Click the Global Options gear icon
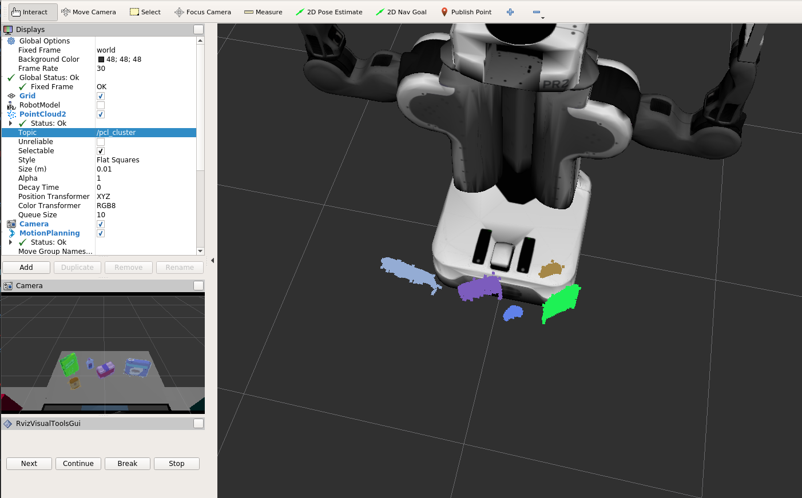802x498 pixels. [11, 41]
